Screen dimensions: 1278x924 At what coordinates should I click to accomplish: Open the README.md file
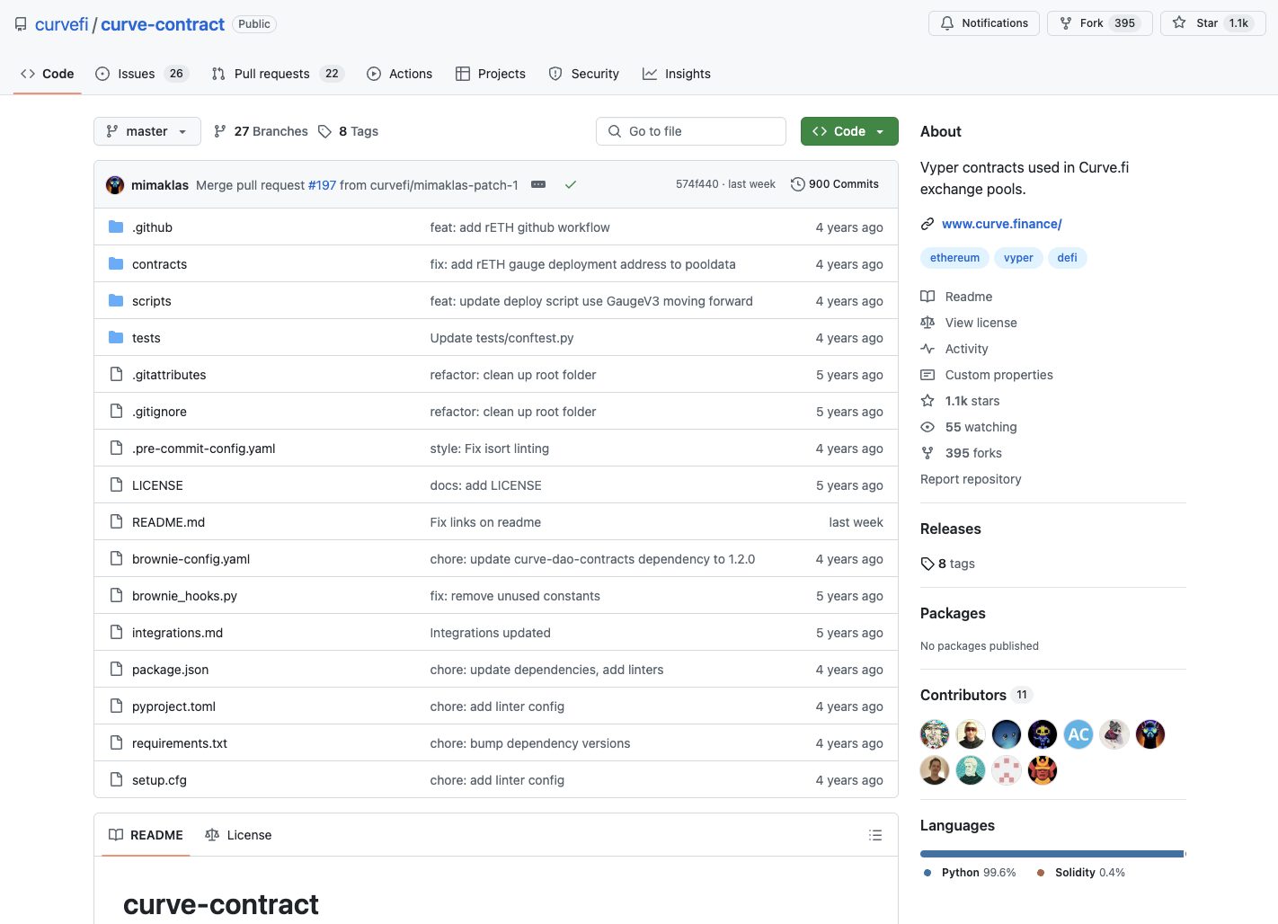click(x=168, y=522)
